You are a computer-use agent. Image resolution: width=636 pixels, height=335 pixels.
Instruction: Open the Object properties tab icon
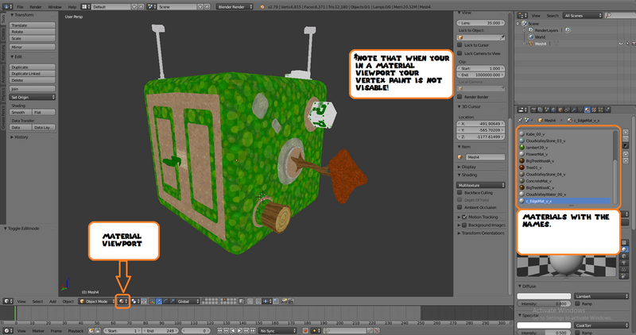point(560,110)
